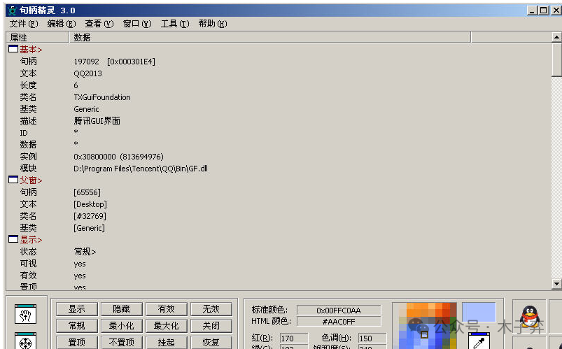Click the light blue current color swatch
The width and height of the screenshot is (562, 349).
(479, 312)
